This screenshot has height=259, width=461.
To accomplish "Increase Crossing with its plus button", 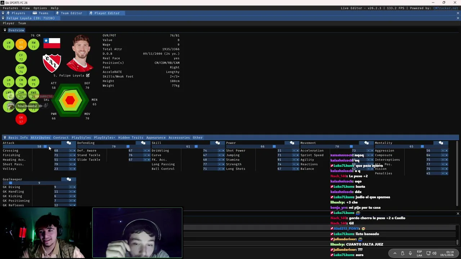I will [x=74, y=150].
